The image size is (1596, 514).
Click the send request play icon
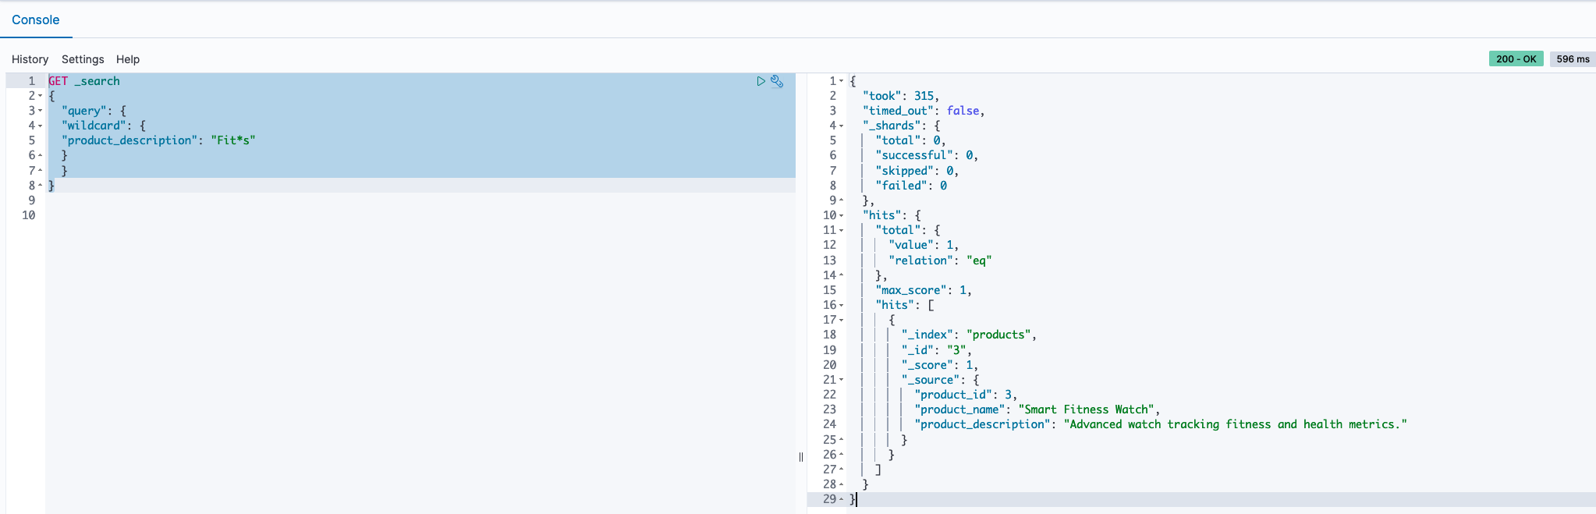[761, 81]
